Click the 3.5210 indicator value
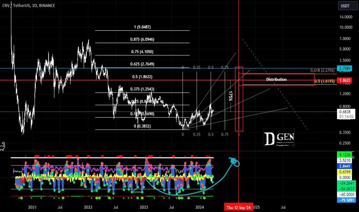This screenshot has width=359, height=212. coord(345,160)
